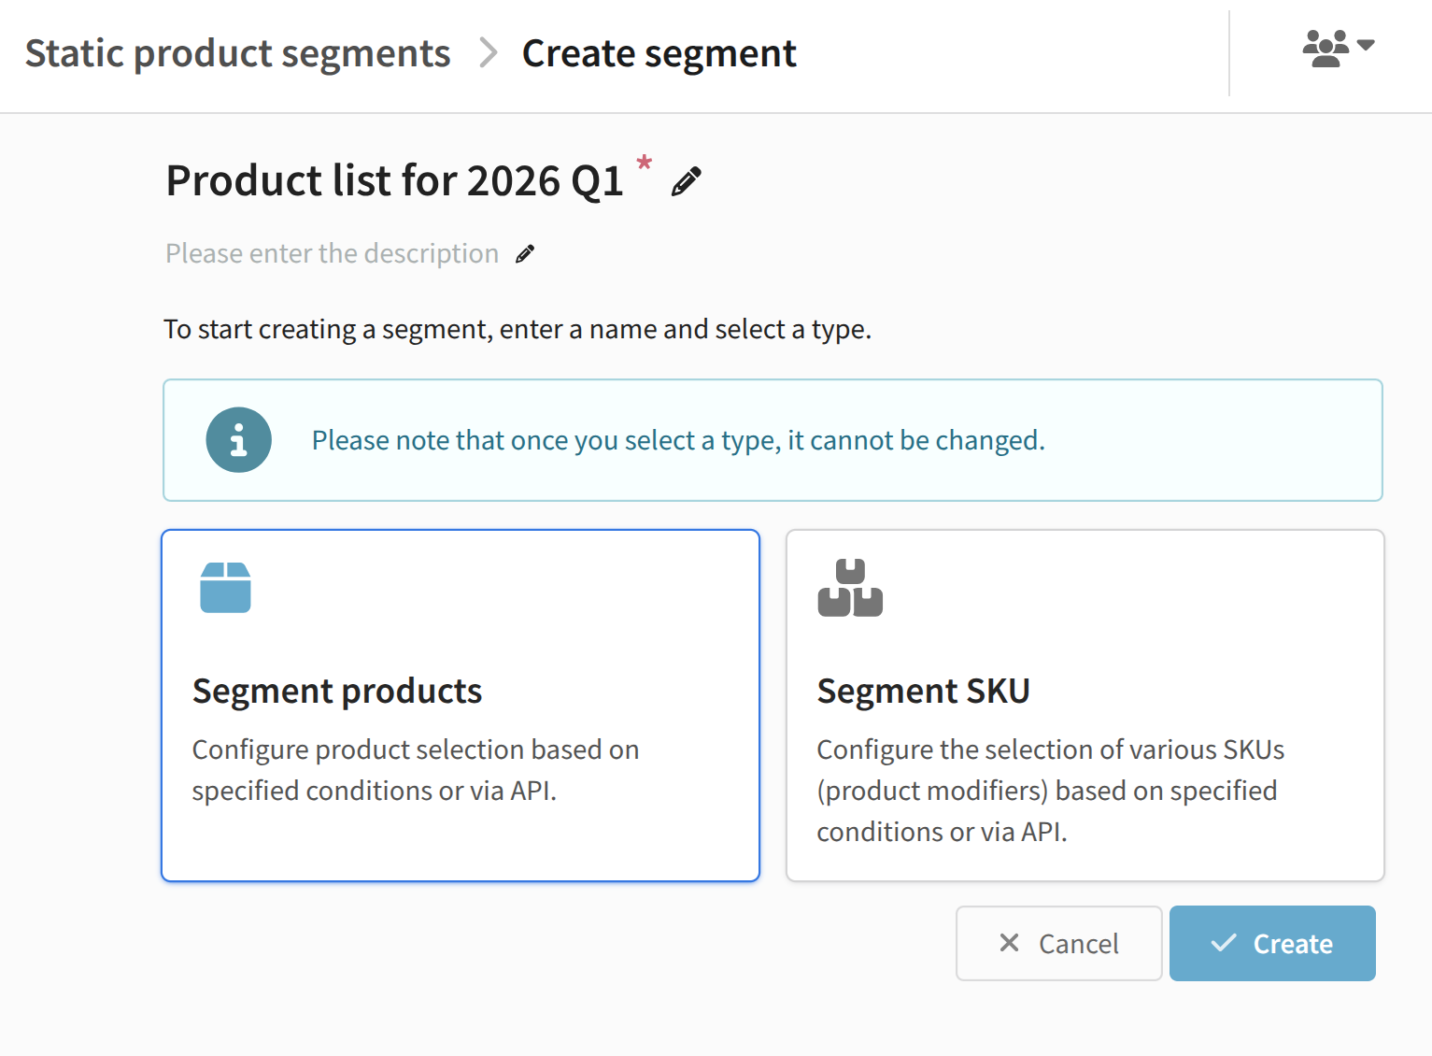Click the Create segment breadcrumb
Viewport: 1432px width, 1056px height.
coord(659,54)
